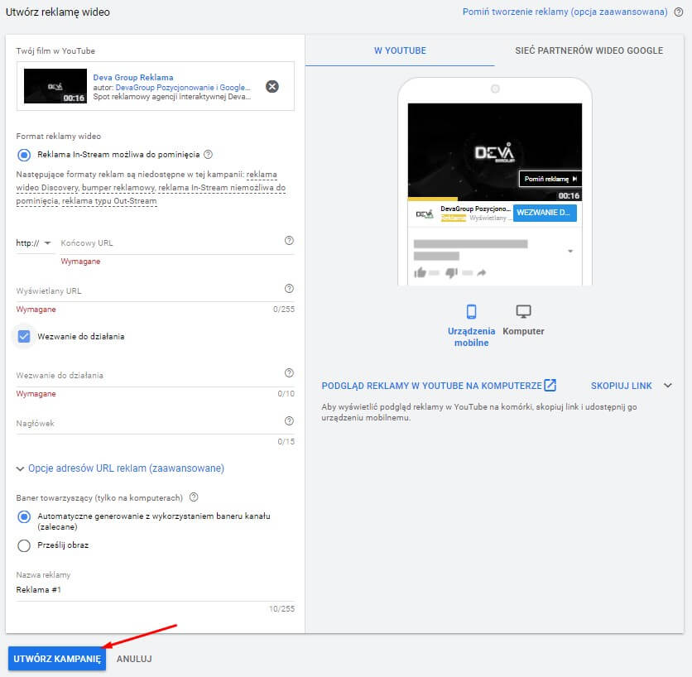692x677 pixels.
Task: Switch preview to Komputer icon
Action: 523,312
